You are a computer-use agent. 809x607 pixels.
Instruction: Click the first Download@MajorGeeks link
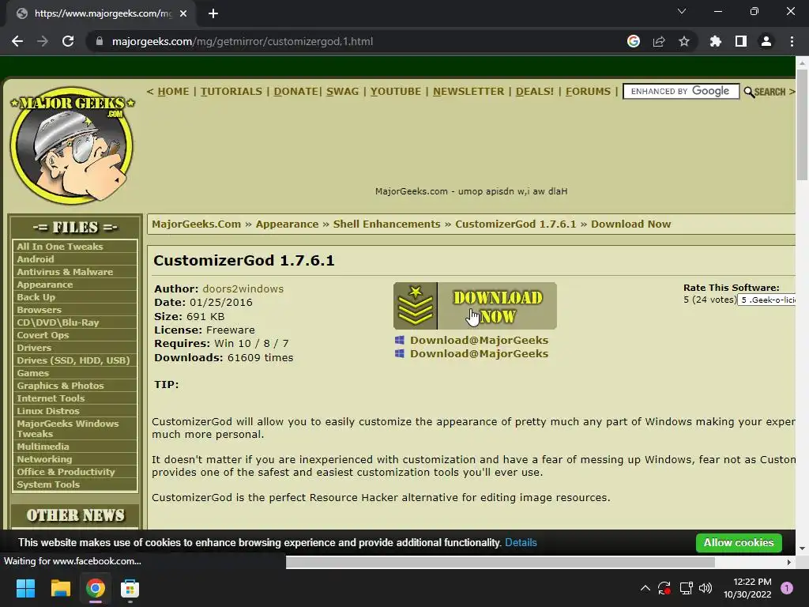click(x=480, y=340)
